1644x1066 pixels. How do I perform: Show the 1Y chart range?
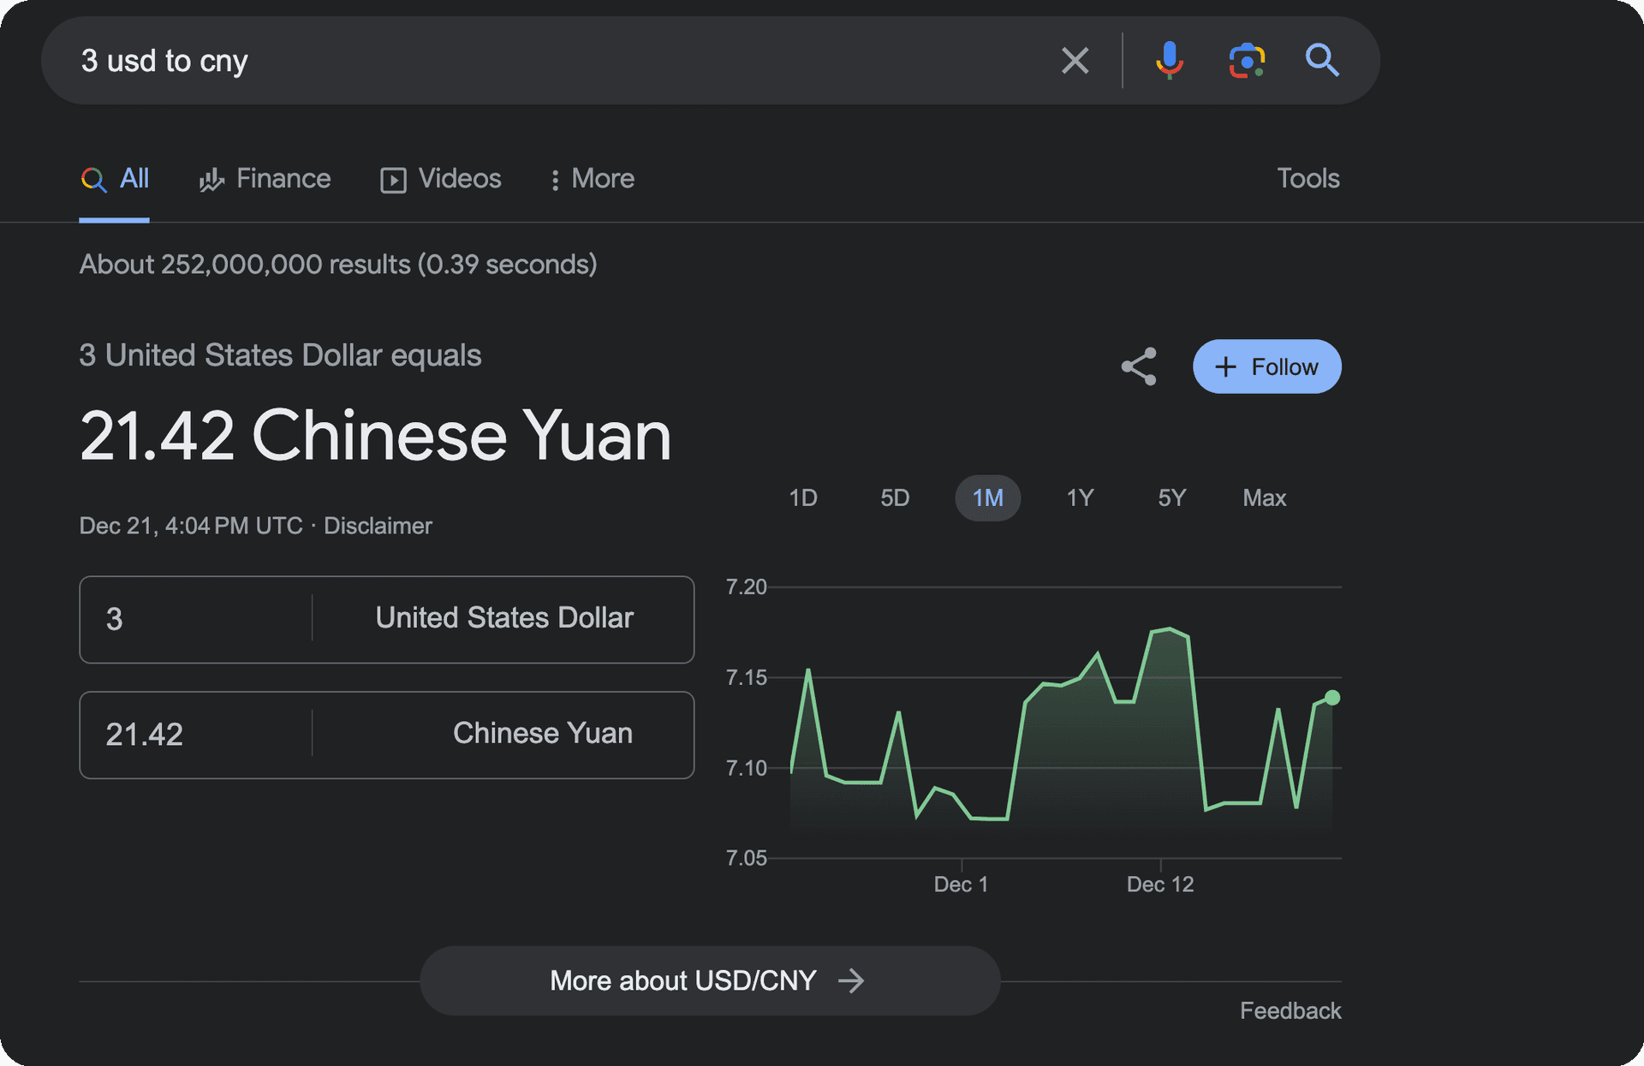1081,498
